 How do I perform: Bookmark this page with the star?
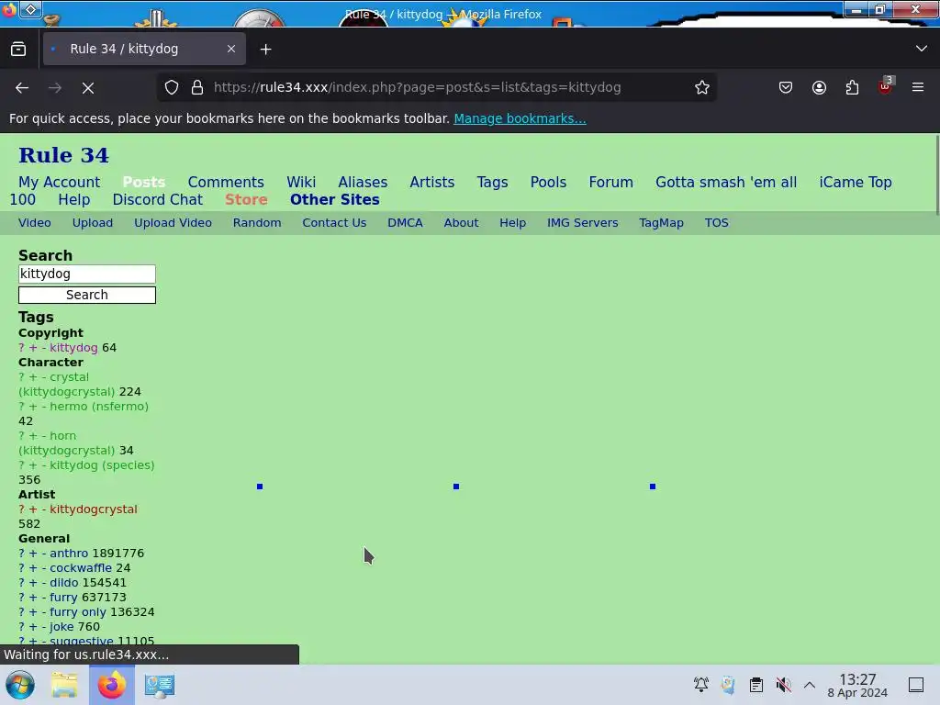pyautogui.click(x=702, y=87)
